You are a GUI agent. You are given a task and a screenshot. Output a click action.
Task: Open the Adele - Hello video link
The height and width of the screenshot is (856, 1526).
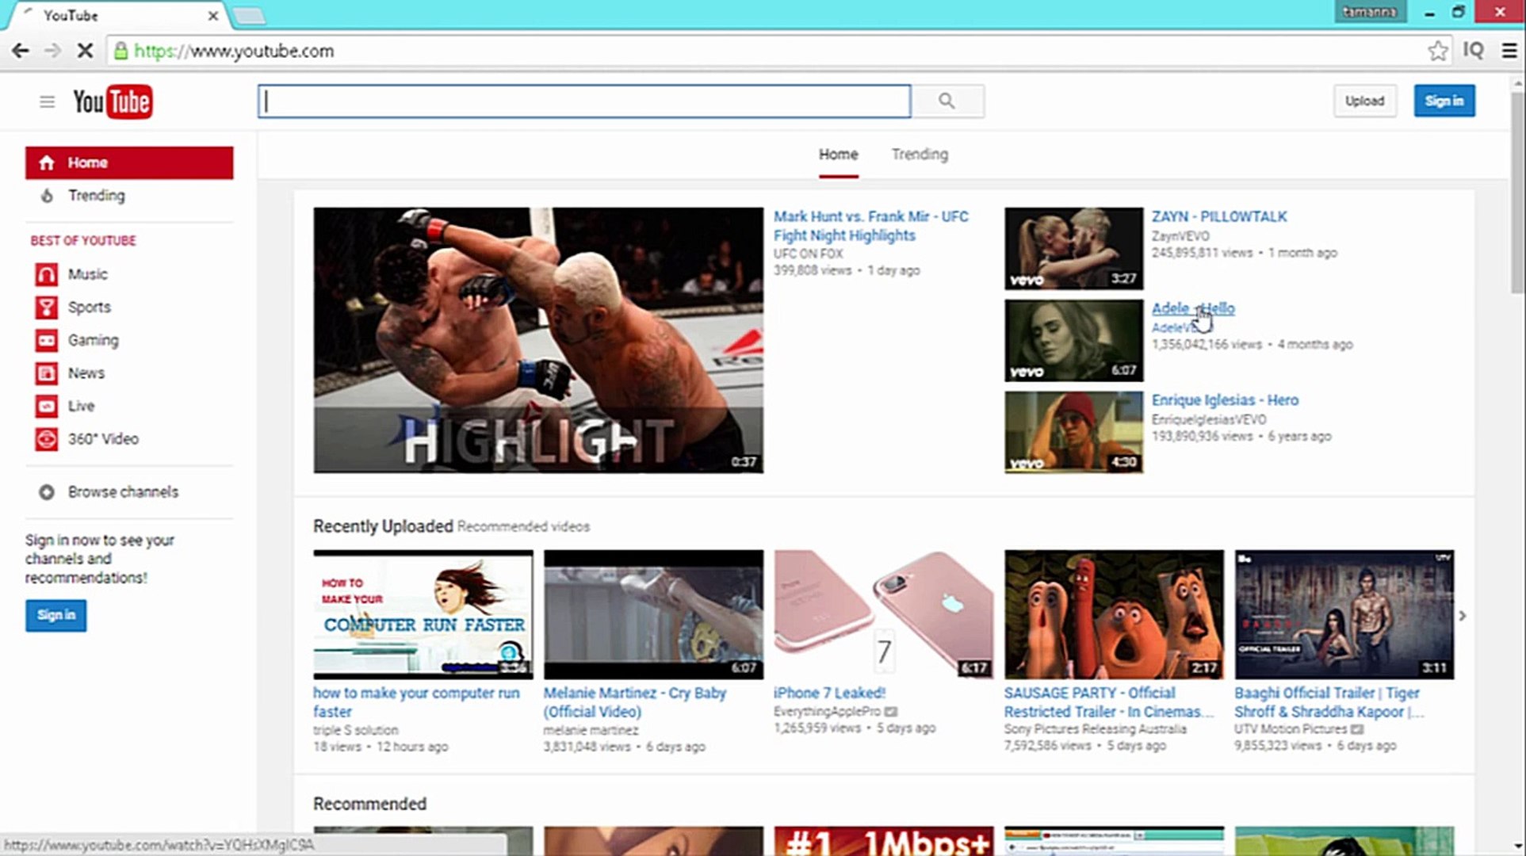tap(1193, 308)
